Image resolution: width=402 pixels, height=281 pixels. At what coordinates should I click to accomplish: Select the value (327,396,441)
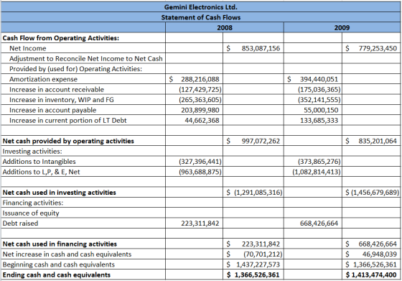(200, 162)
